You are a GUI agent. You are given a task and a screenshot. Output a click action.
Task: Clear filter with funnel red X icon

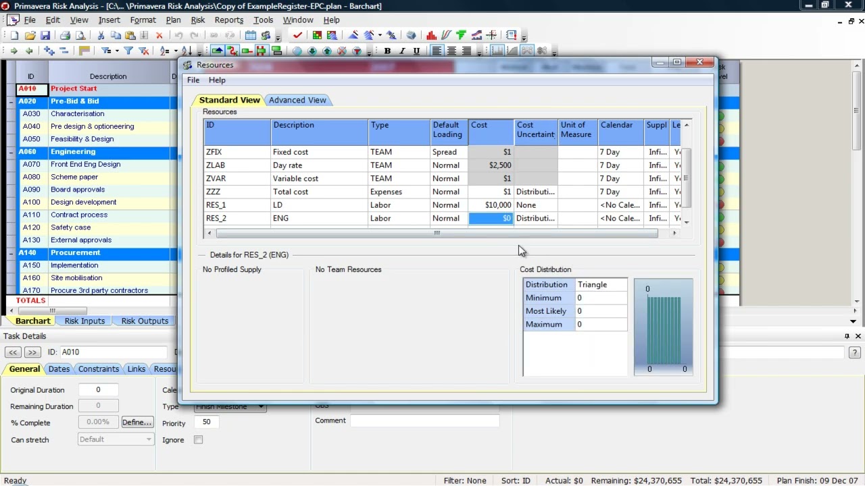click(144, 51)
